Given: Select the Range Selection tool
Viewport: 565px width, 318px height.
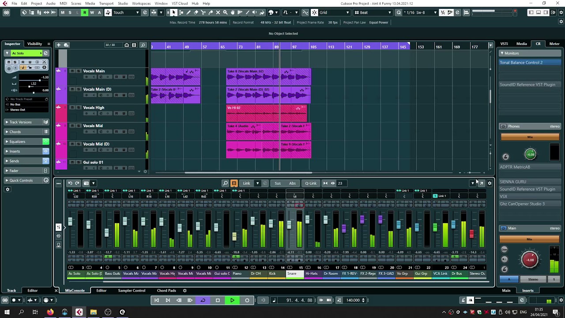Looking at the screenshot, I should point(181,12).
